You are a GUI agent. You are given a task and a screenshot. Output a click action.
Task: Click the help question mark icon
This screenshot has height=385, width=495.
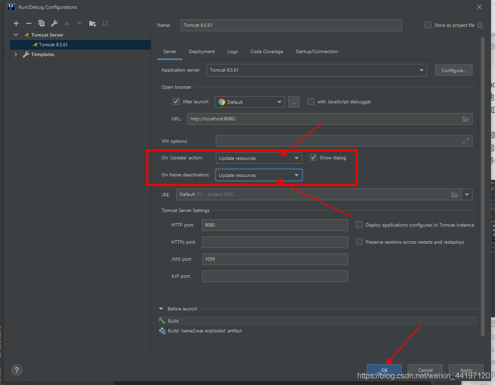coord(17,370)
